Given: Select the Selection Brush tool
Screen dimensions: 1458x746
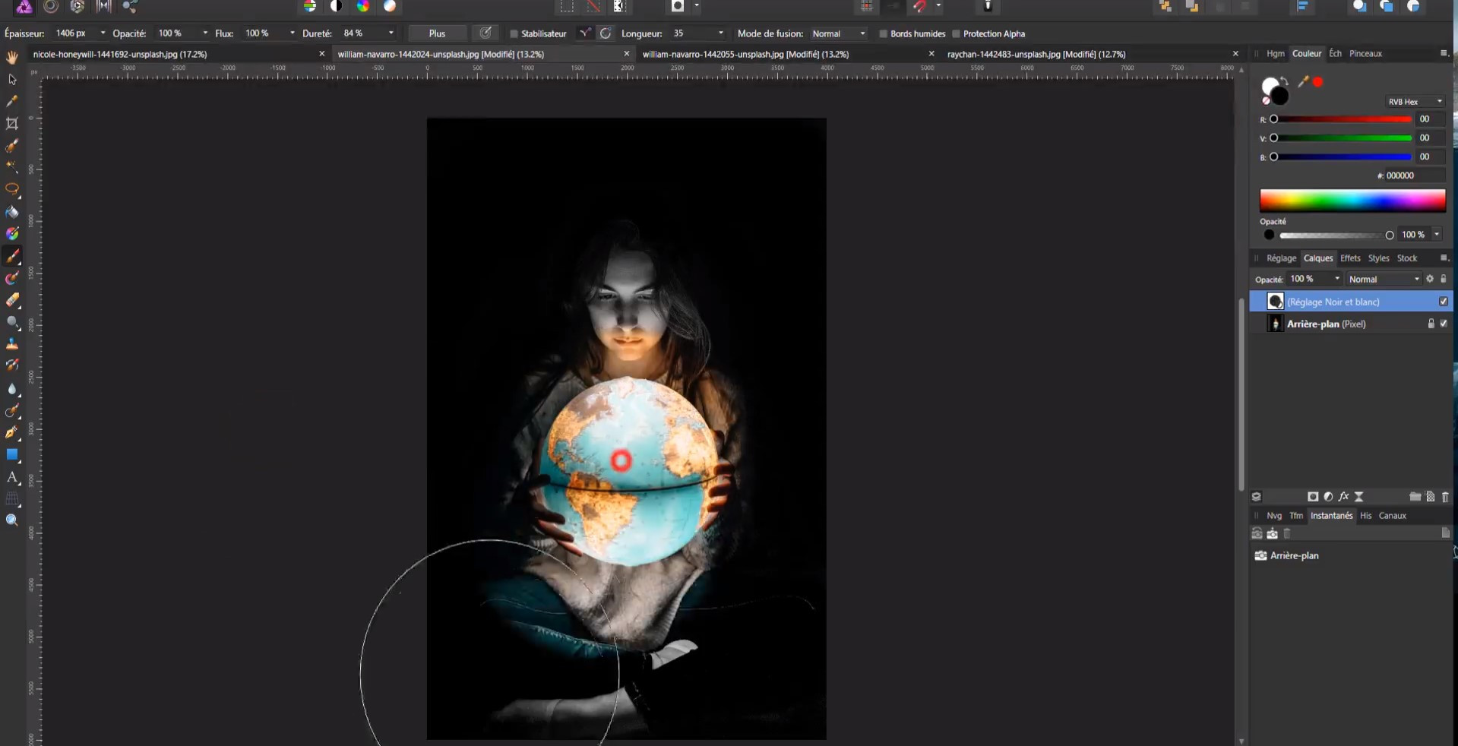Looking at the screenshot, I should coord(12,145).
